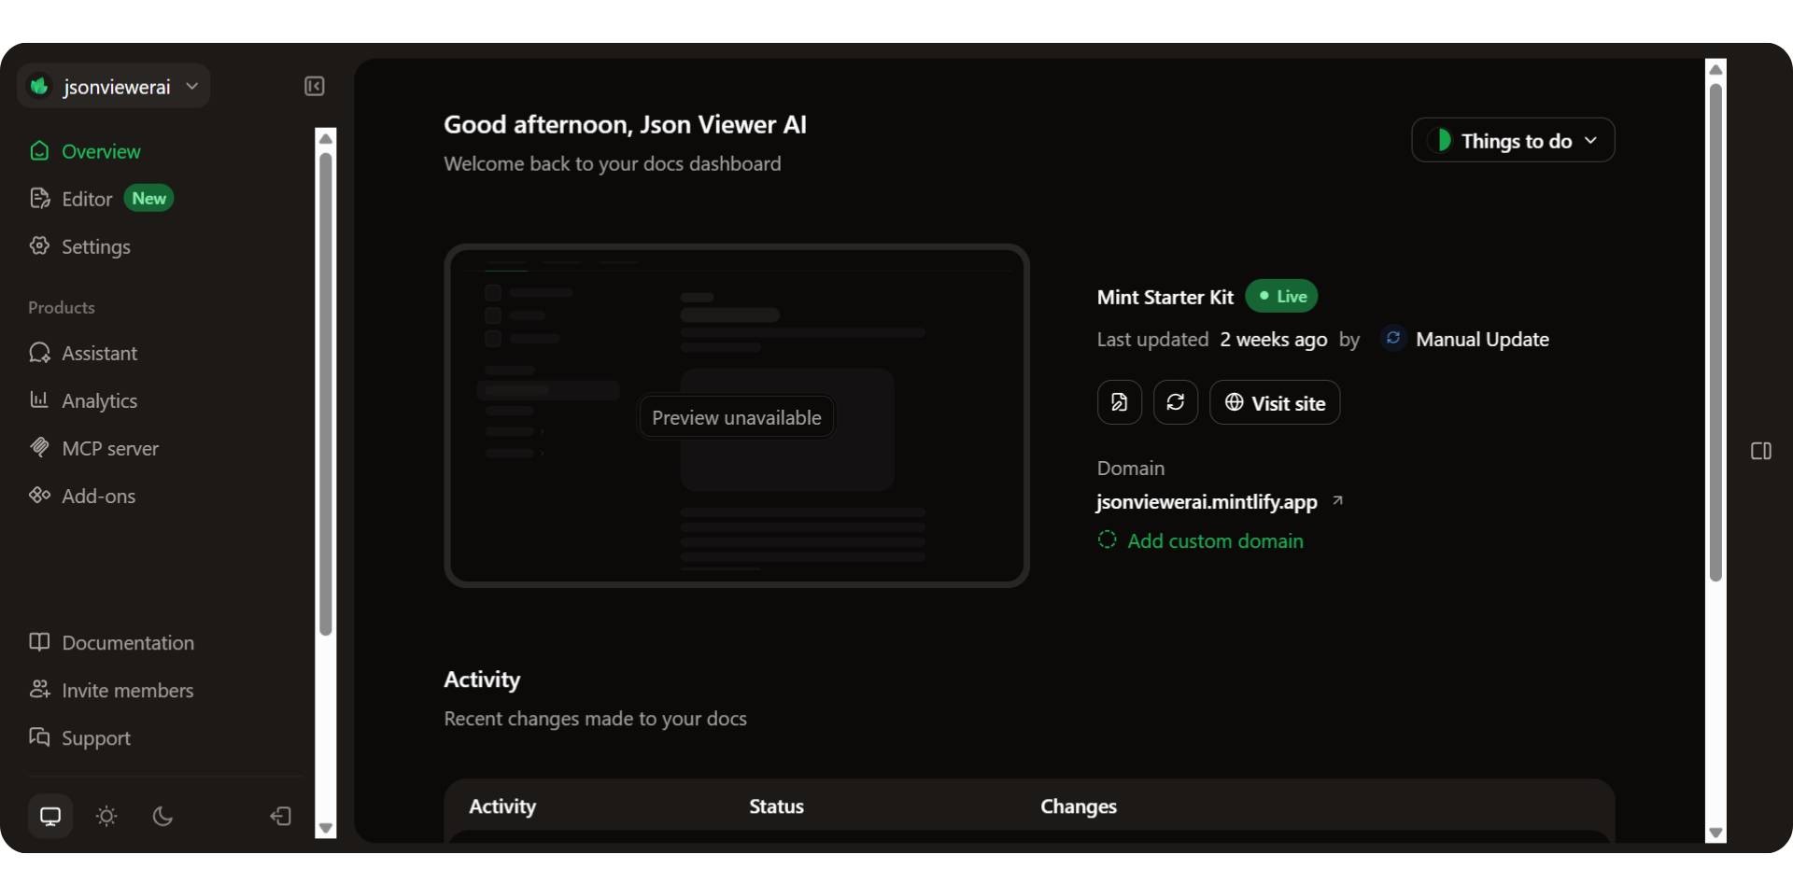Enable dark theme with the moon toggle
Viewport: 1793px width, 896px height.
point(162,816)
